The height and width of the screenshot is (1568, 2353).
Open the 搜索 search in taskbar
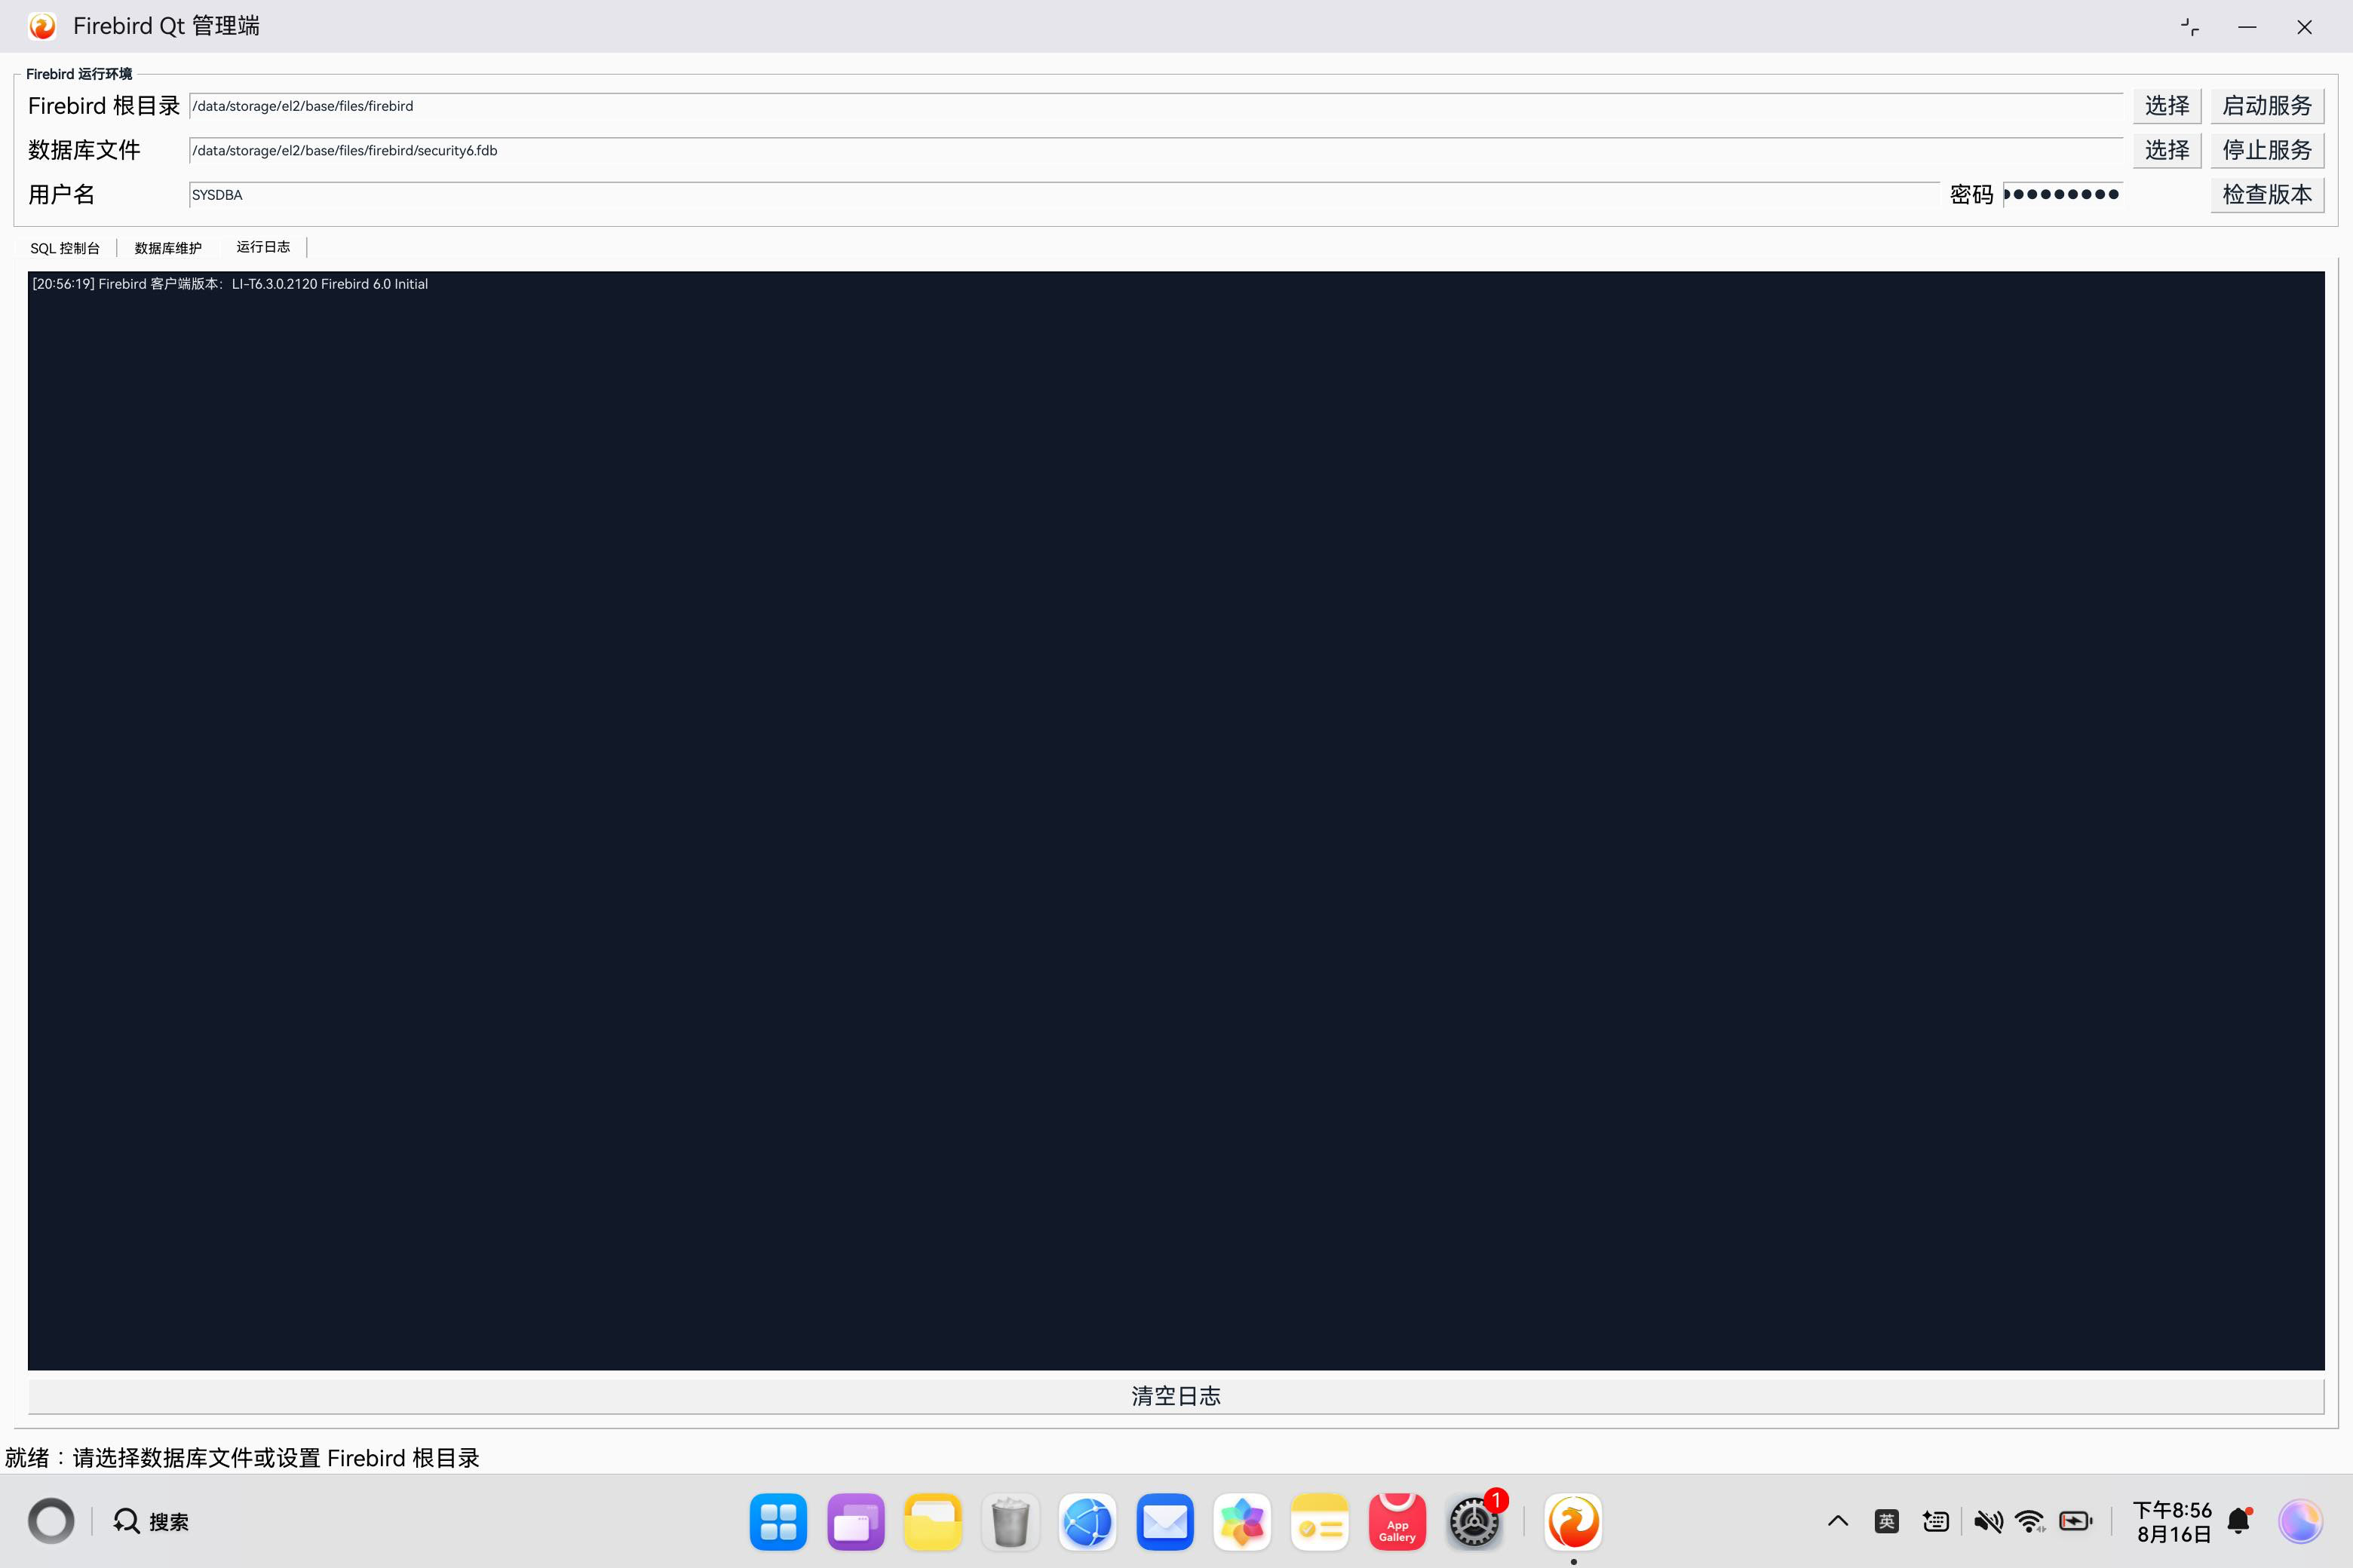151,1522
